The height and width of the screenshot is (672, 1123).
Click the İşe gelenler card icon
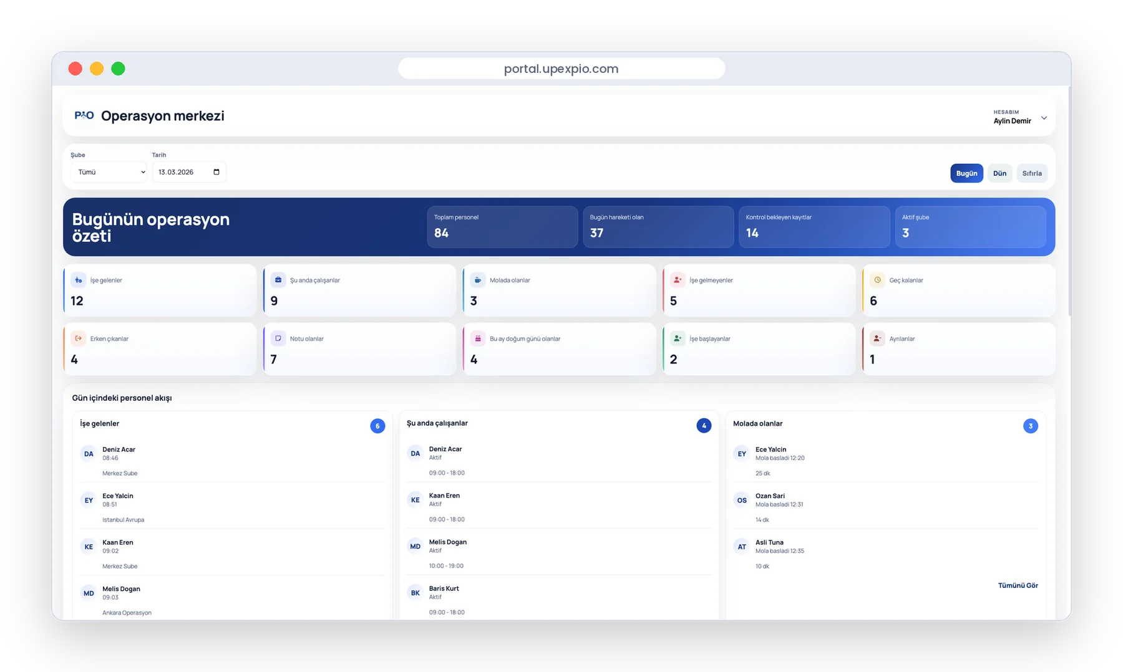(78, 280)
